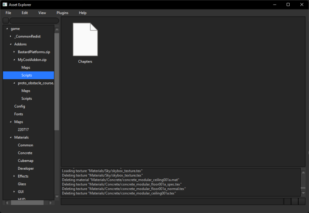
Task: Click the small square button beside search field
Action: click(6, 21)
